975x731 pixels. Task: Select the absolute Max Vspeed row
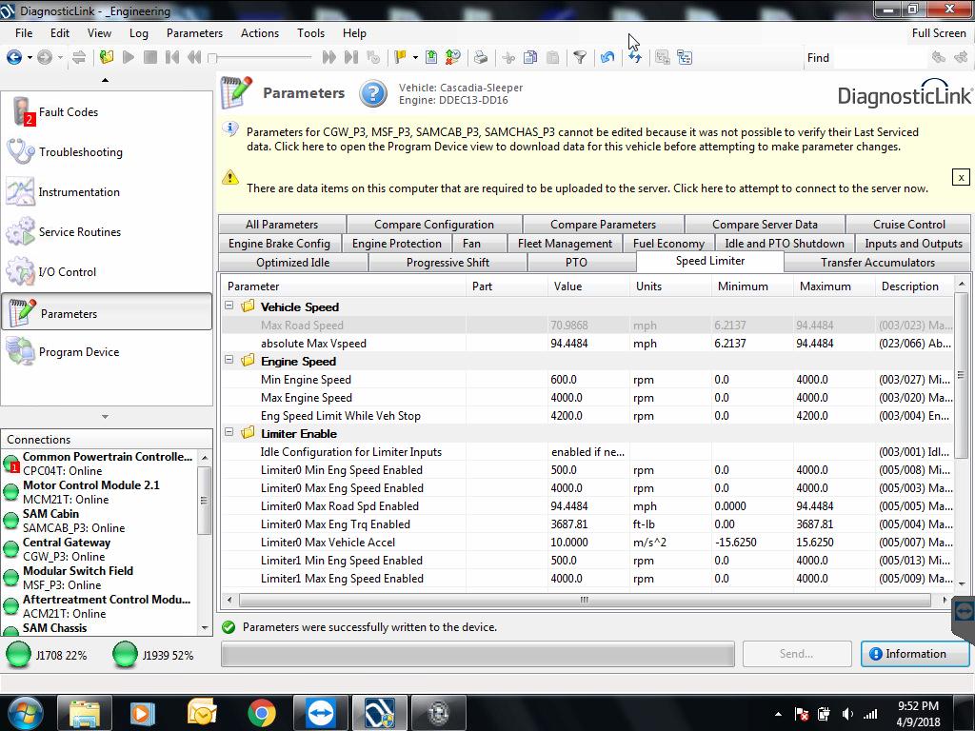coord(587,343)
